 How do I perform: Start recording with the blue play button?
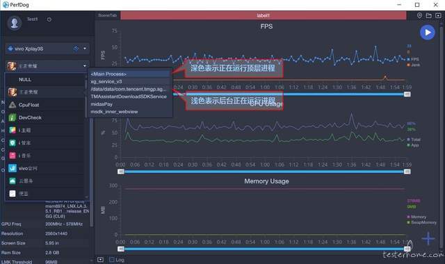(x=427, y=33)
